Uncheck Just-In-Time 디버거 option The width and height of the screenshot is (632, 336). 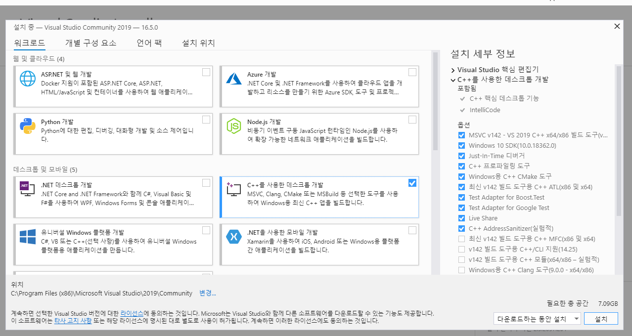coord(461,156)
